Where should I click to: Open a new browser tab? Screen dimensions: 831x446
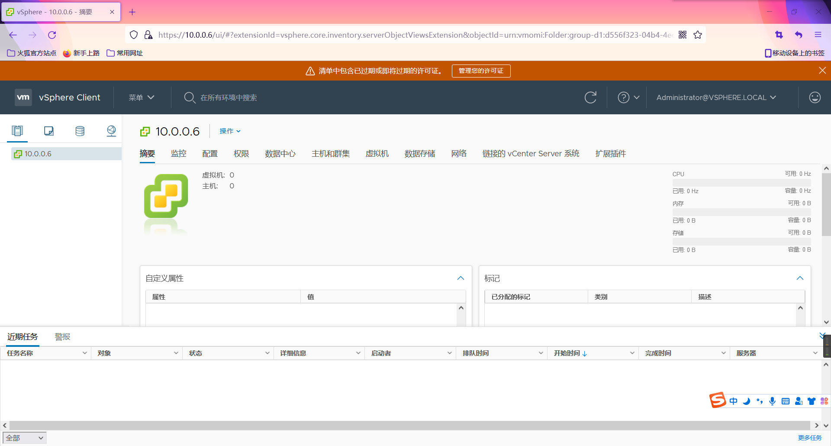click(x=132, y=12)
